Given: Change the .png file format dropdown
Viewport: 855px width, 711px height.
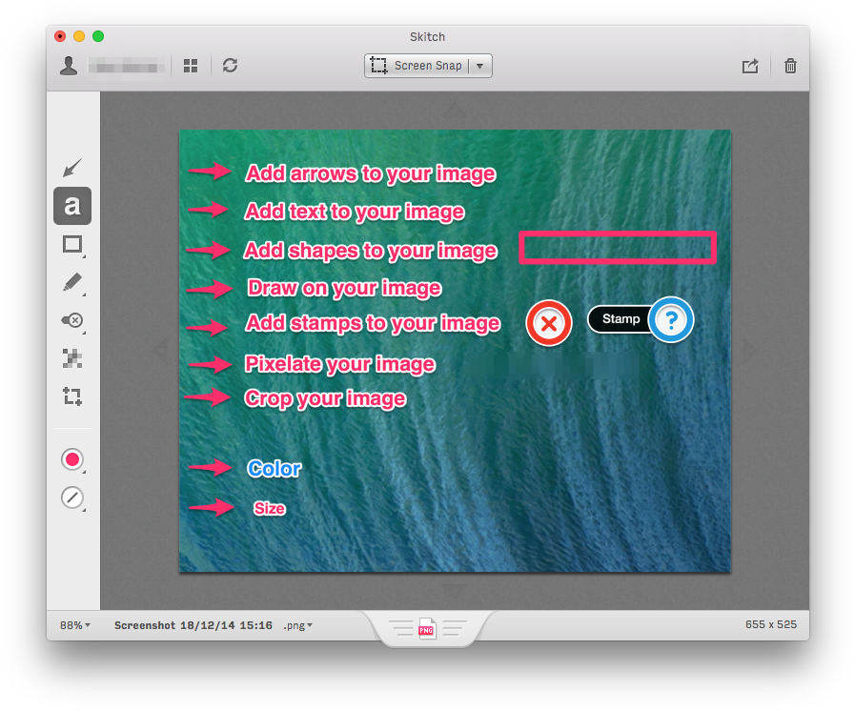Looking at the screenshot, I should [297, 625].
